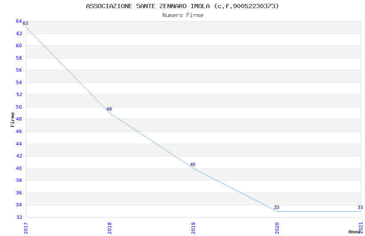365x236 pixels.
Task: Select the data label 40 at 2019
Action: pyautogui.click(x=193, y=164)
